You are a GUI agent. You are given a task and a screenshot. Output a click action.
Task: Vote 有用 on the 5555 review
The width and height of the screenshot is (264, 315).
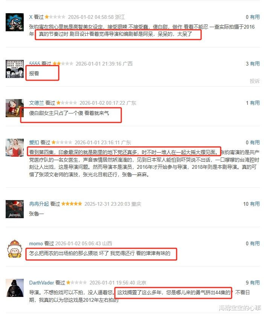255,64
